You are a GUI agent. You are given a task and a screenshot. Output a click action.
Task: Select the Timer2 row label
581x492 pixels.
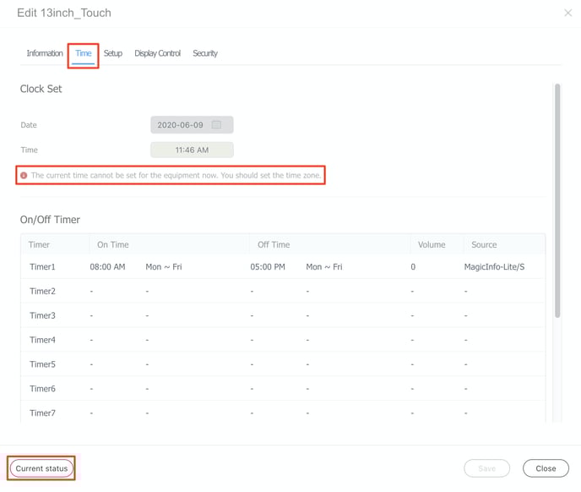tap(42, 292)
